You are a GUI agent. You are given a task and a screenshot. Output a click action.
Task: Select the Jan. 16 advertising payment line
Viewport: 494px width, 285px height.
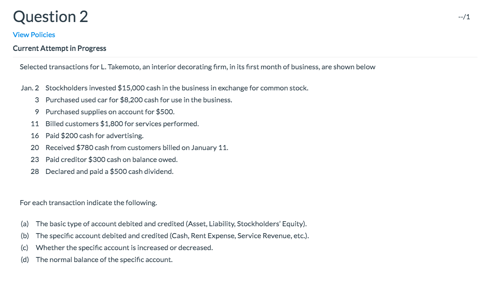(94, 135)
